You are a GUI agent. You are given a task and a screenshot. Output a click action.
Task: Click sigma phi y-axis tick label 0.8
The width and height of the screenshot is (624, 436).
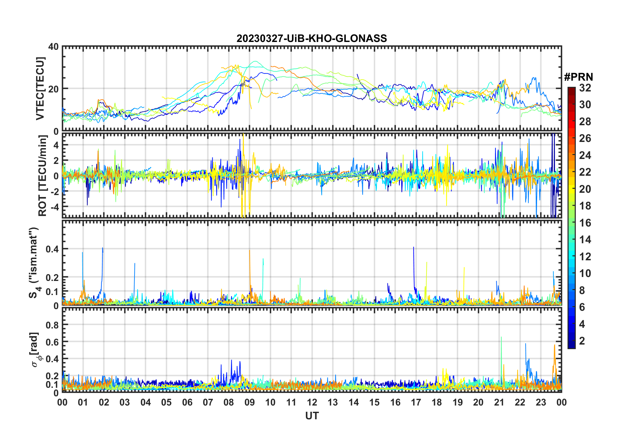click(52, 325)
